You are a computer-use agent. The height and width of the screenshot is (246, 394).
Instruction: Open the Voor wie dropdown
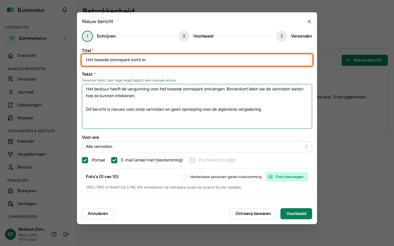197,147
